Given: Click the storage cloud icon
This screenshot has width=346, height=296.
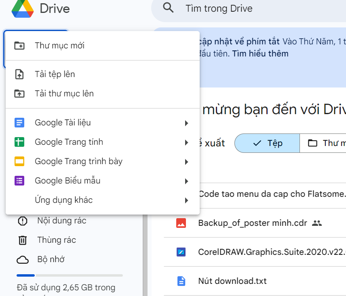Looking at the screenshot, I should [x=23, y=260].
